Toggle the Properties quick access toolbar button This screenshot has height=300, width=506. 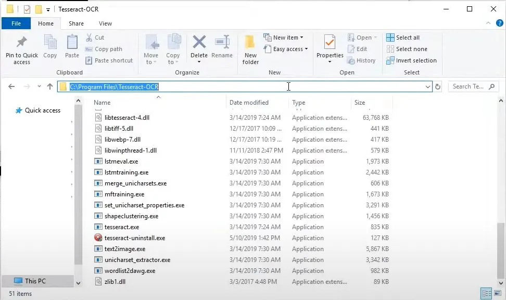pos(27,9)
